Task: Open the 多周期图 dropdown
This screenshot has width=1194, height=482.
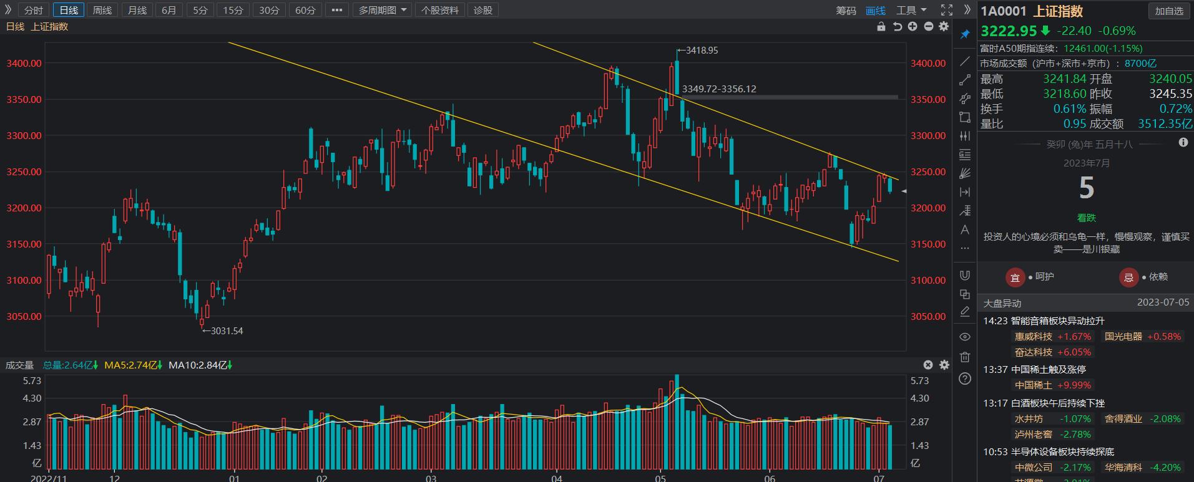Action: pos(382,10)
